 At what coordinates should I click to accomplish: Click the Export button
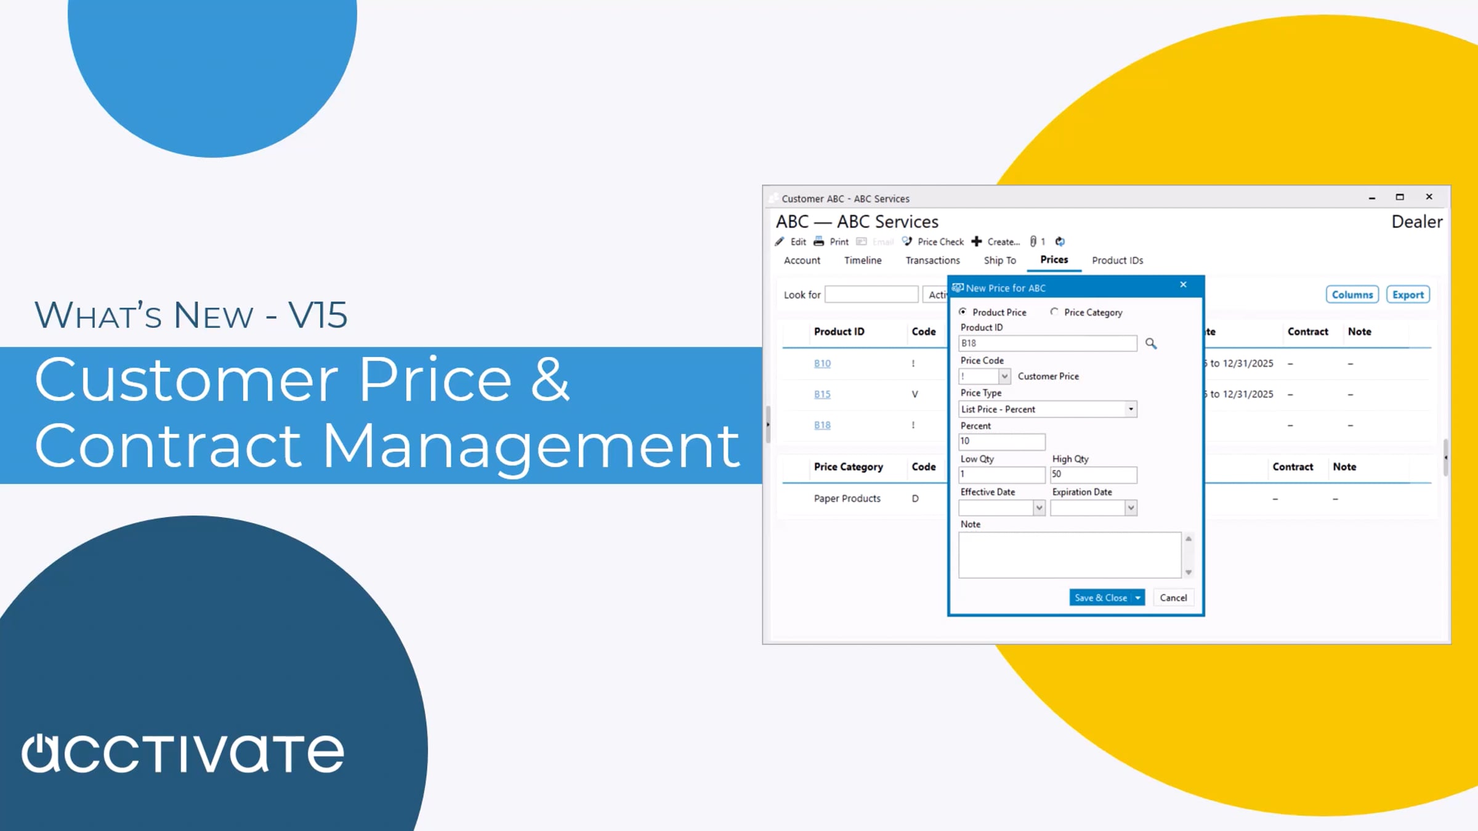click(x=1408, y=295)
